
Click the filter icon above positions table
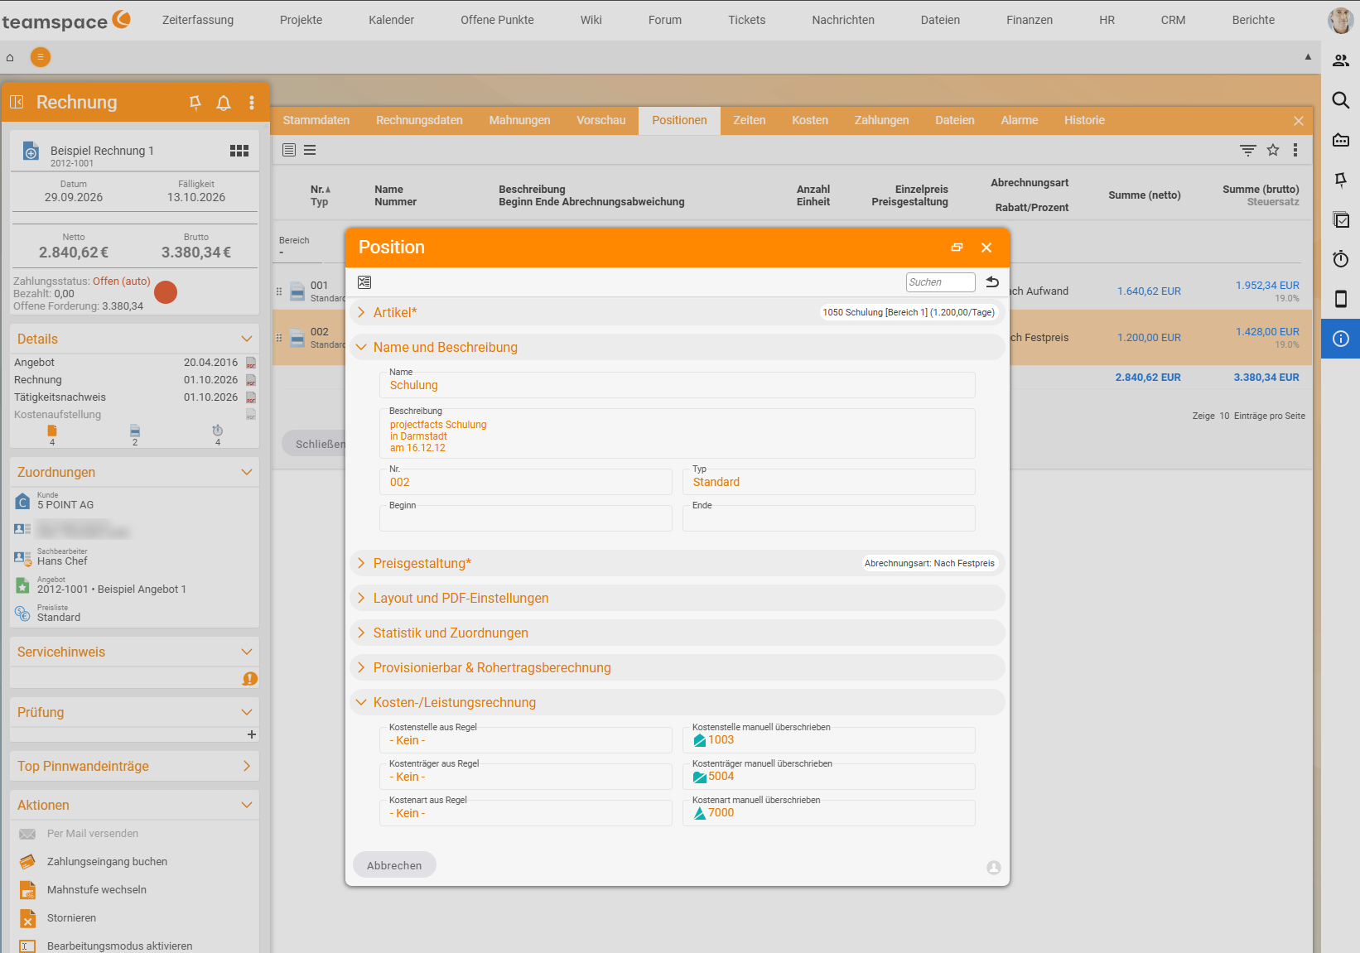coord(1247,150)
